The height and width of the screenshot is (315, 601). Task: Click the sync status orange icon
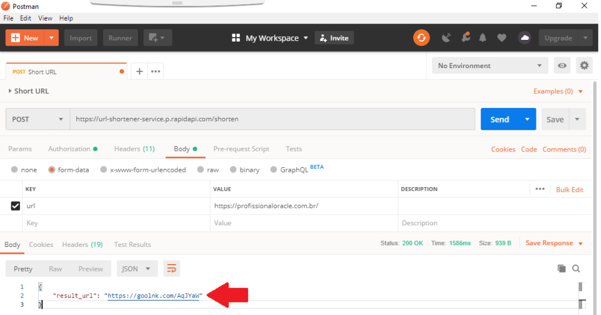click(421, 38)
